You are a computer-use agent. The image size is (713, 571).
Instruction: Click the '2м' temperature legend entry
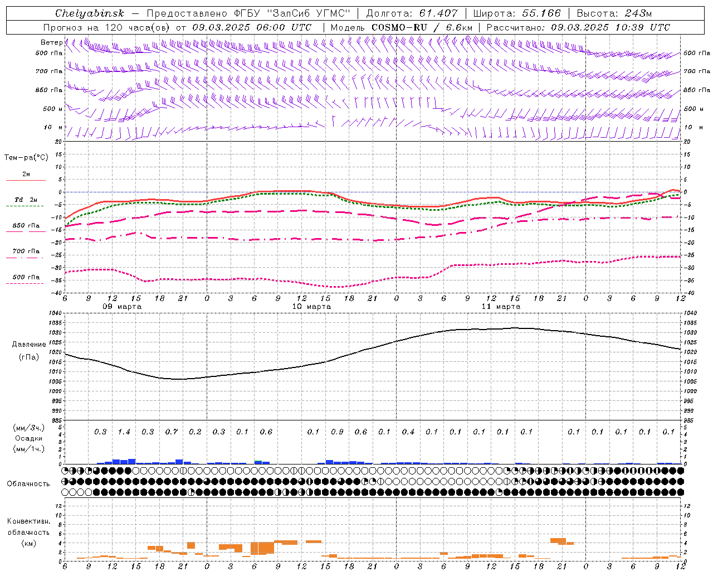[x=26, y=175]
